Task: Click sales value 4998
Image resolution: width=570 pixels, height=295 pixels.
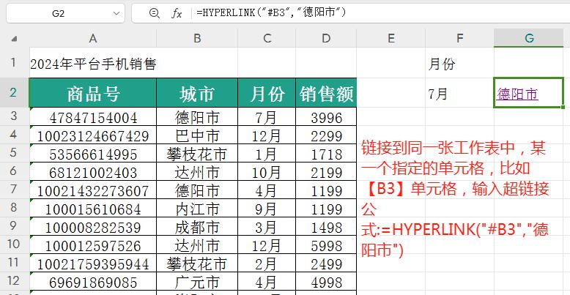Action: [x=326, y=283]
